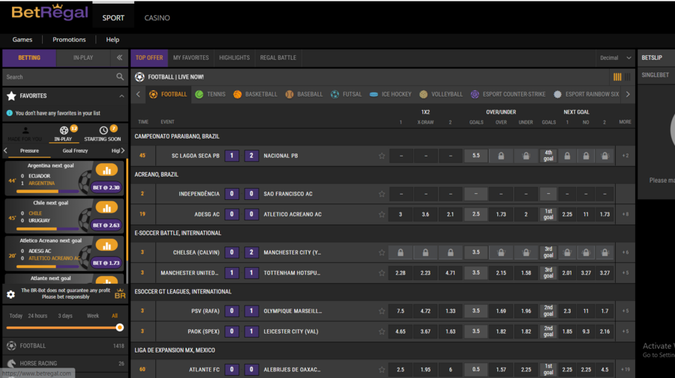Image resolution: width=675 pixels, height=378 pixels.
Task: Click into the Search input field
Action: point(56,77)
